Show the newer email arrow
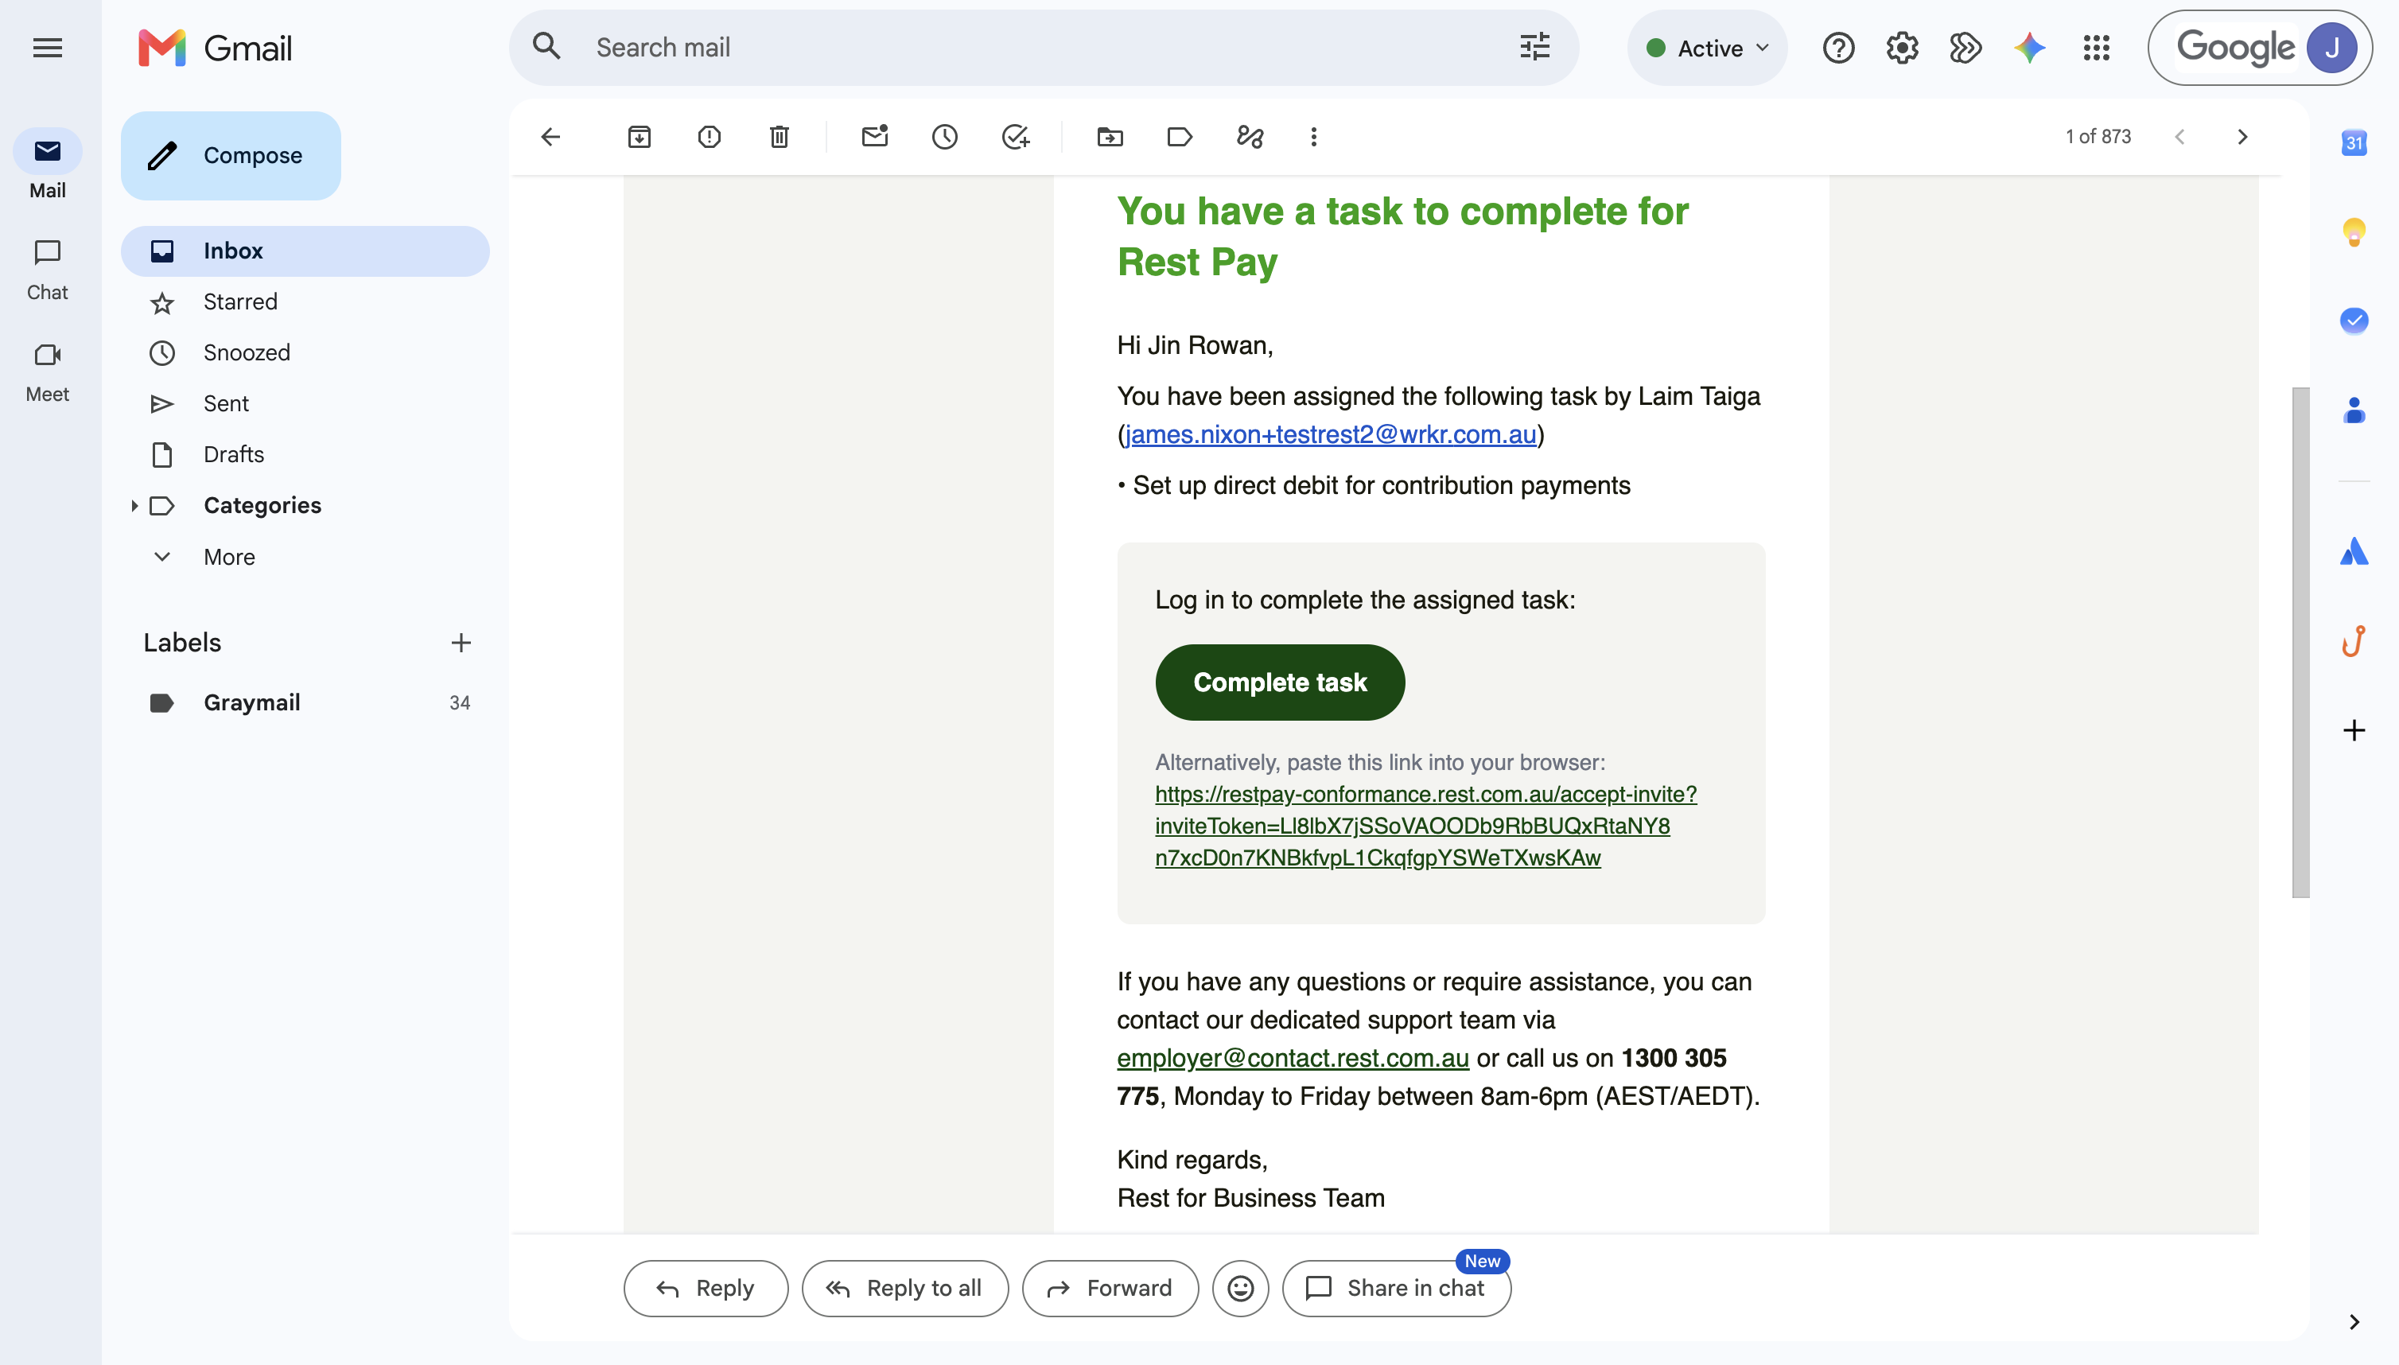Viewport: 2399px width, 1365px height. (x=2179, y=137)
